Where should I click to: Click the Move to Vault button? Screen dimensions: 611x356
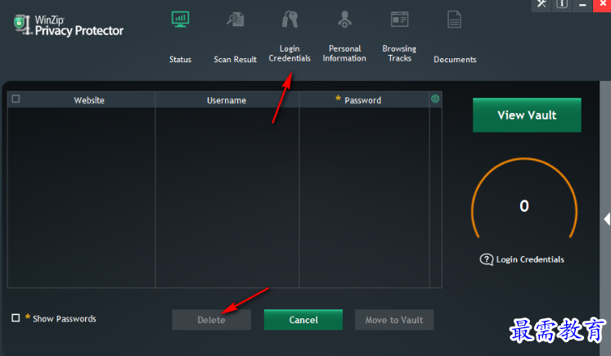(x=394, y=320)
